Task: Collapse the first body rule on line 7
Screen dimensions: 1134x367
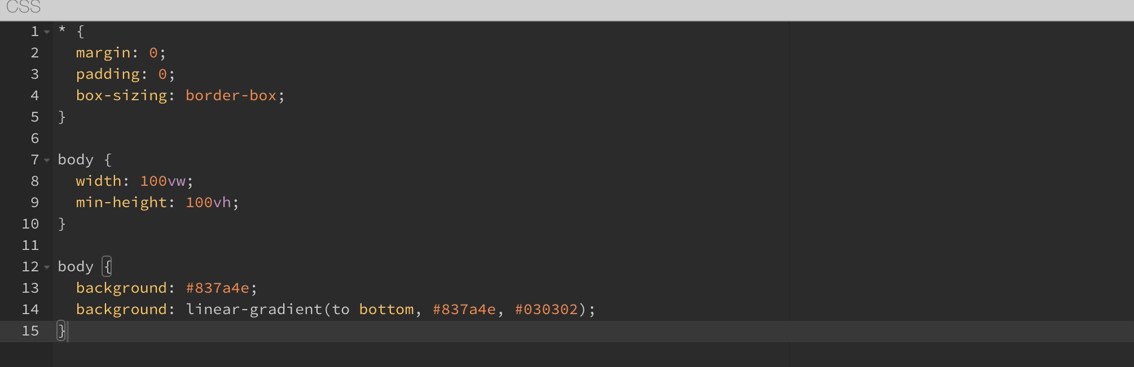Action: coord(47,160)
